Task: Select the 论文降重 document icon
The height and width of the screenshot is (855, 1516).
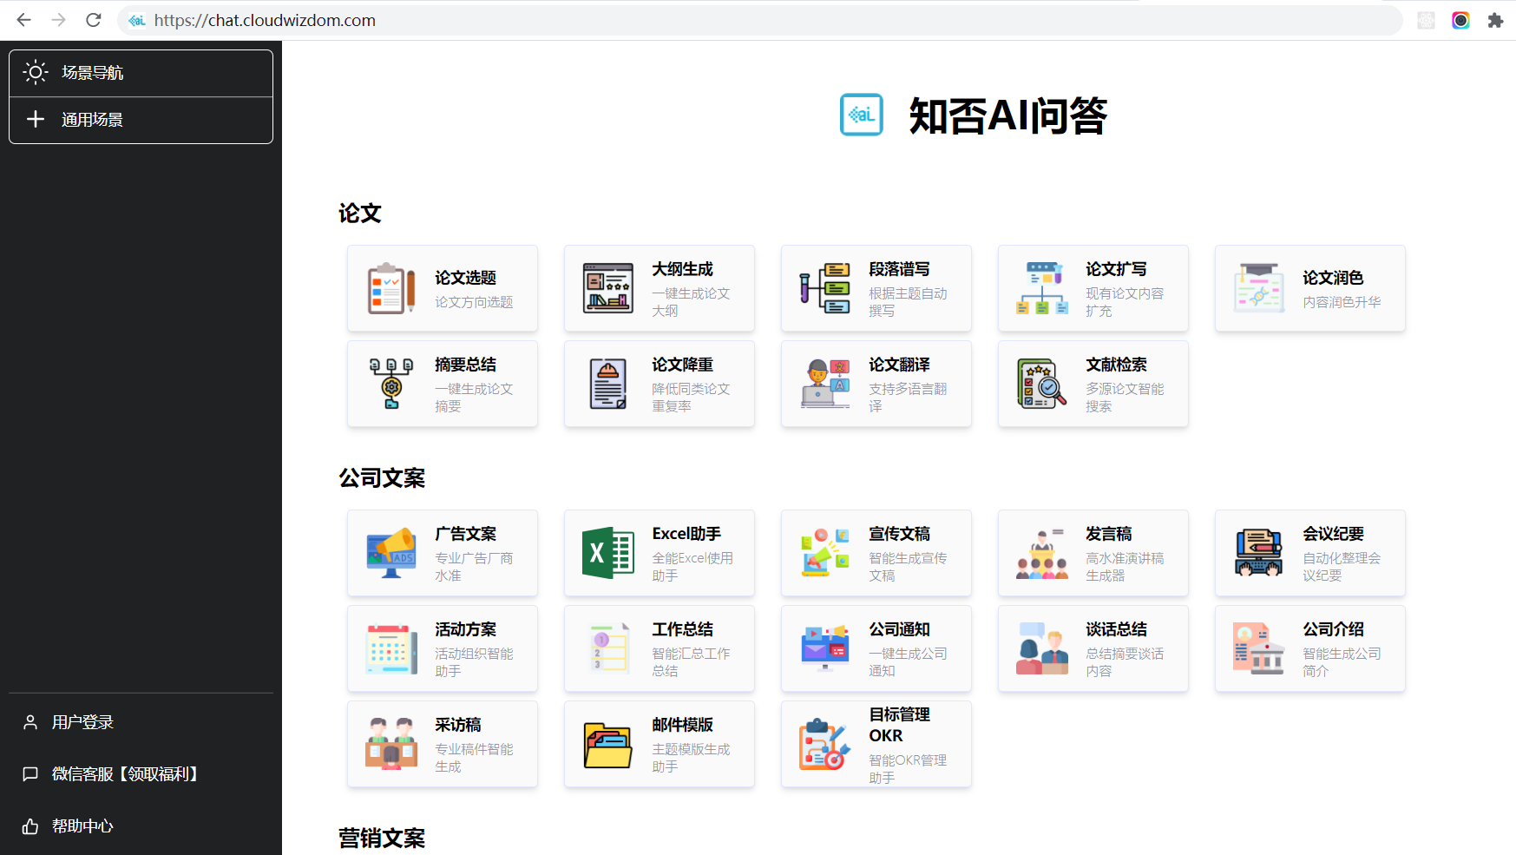Action: [608, 384]
